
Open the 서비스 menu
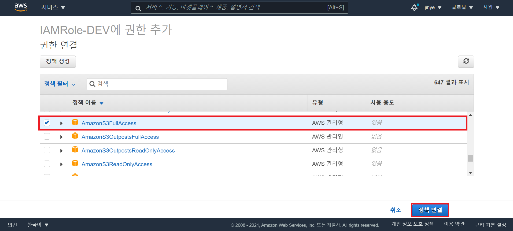[x=53, y=8]
